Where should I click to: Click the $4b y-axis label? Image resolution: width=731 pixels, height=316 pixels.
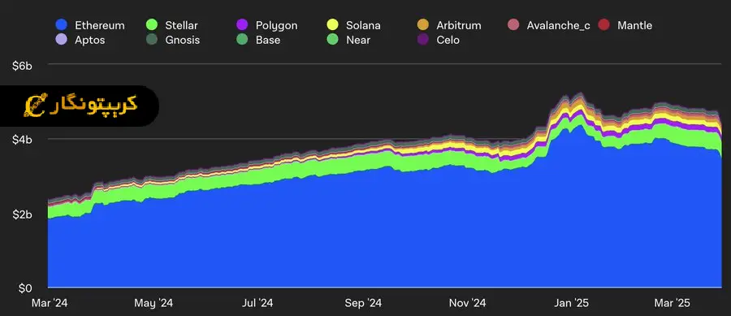[x=22, y=140]
